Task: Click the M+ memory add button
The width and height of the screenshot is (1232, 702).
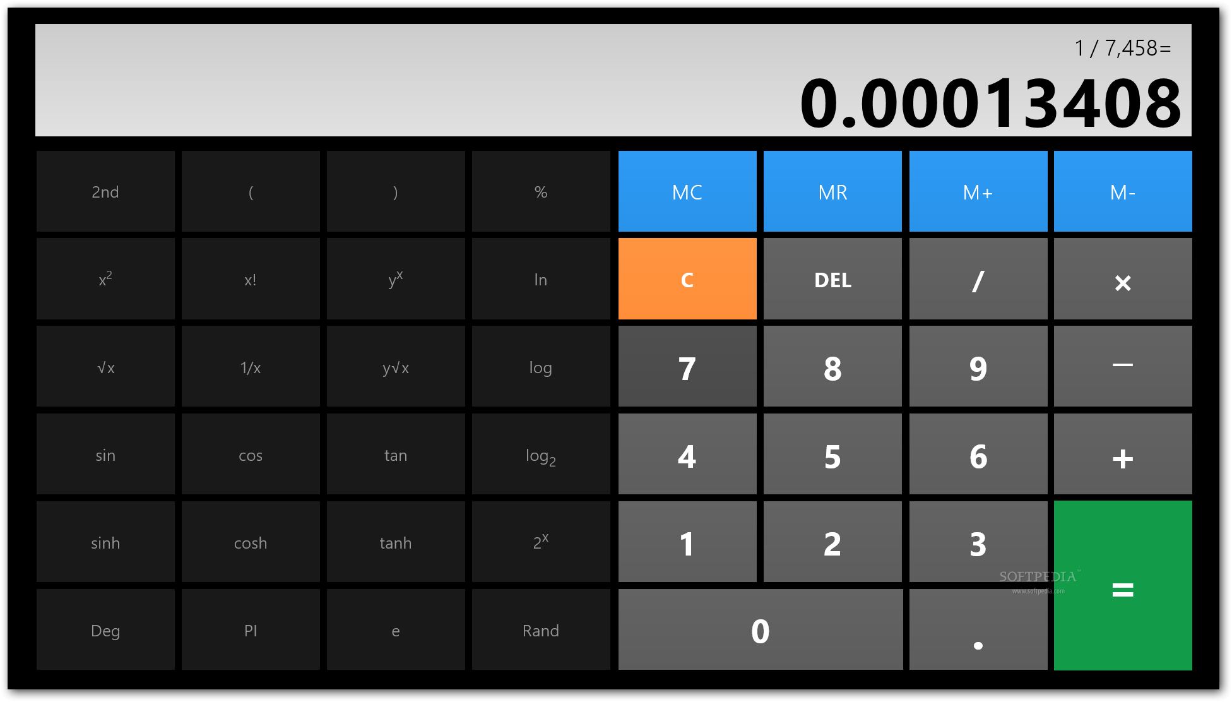Action: coord(977,191)
